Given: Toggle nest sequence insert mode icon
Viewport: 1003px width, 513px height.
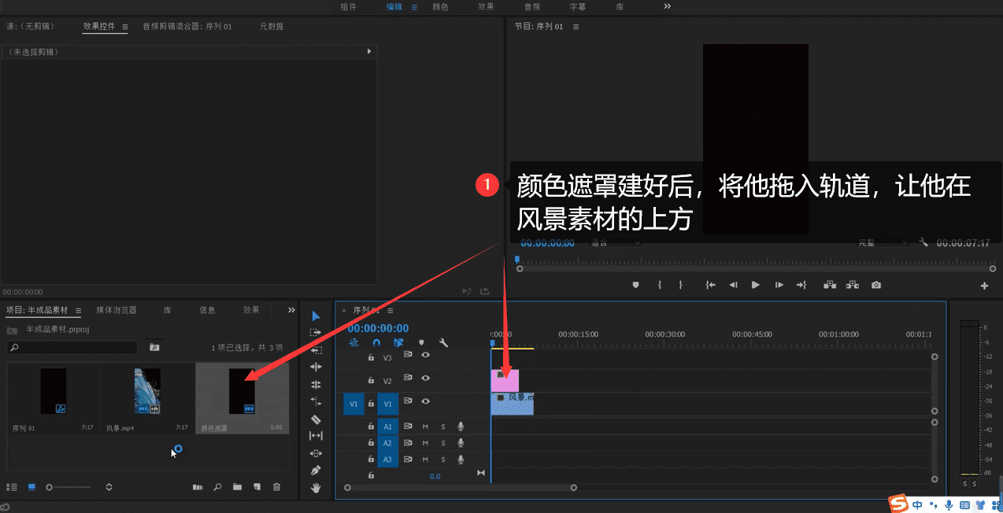Looking at the screenshot, I should (353, 343).
